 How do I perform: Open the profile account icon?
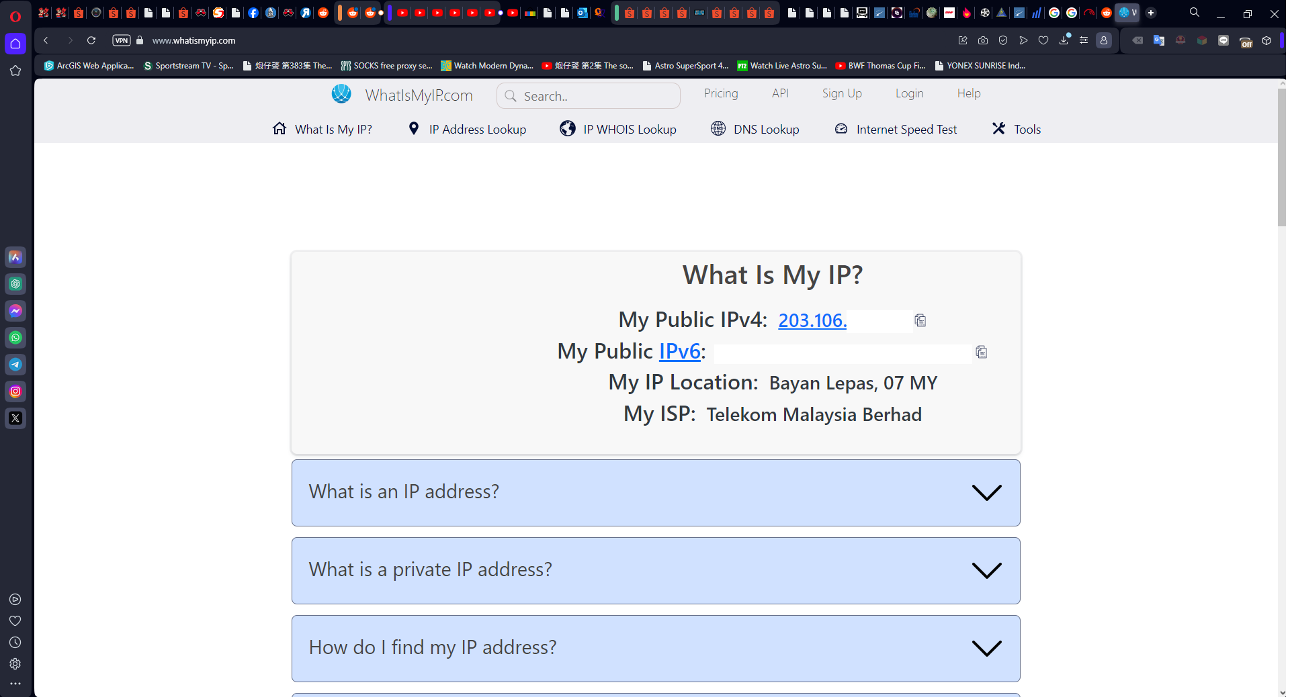(1104, 40)
